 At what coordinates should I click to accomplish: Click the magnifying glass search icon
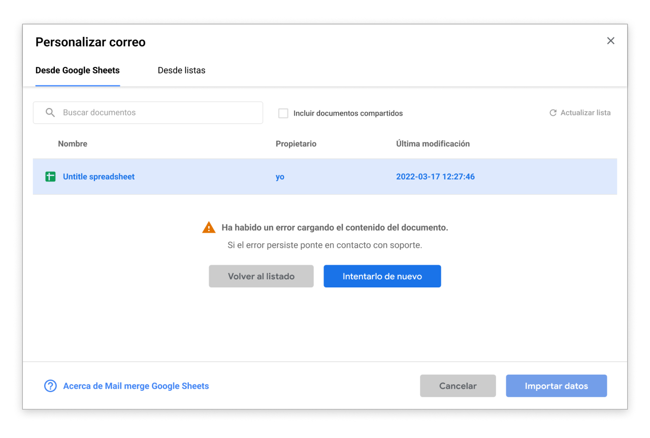(50, 113)
